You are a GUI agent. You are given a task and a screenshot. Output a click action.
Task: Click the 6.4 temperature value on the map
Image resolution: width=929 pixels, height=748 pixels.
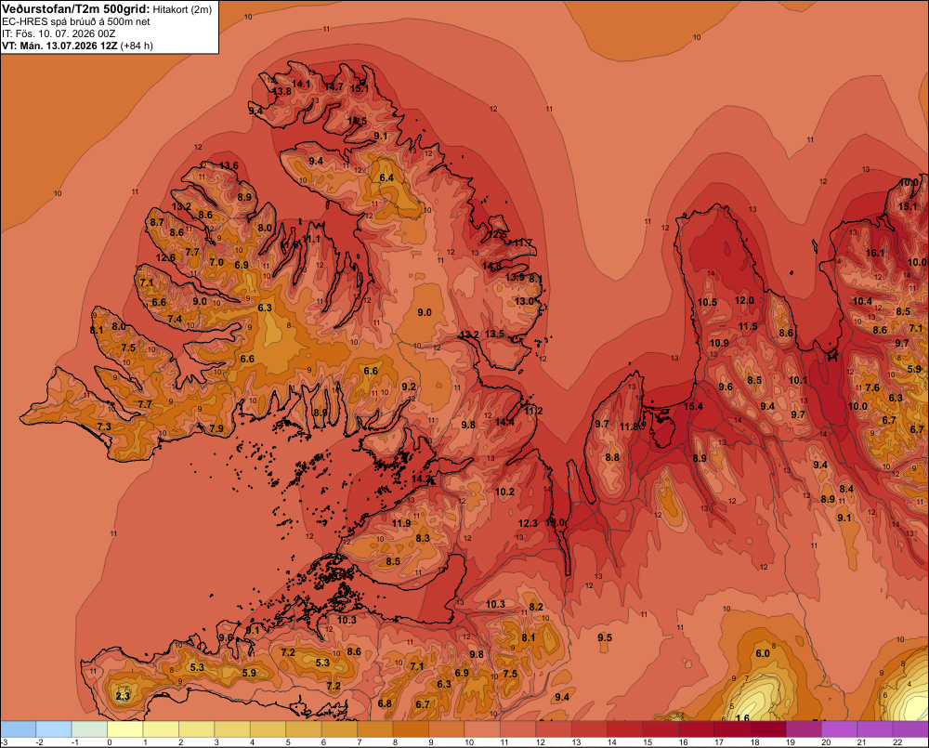(x=386, y=177)
